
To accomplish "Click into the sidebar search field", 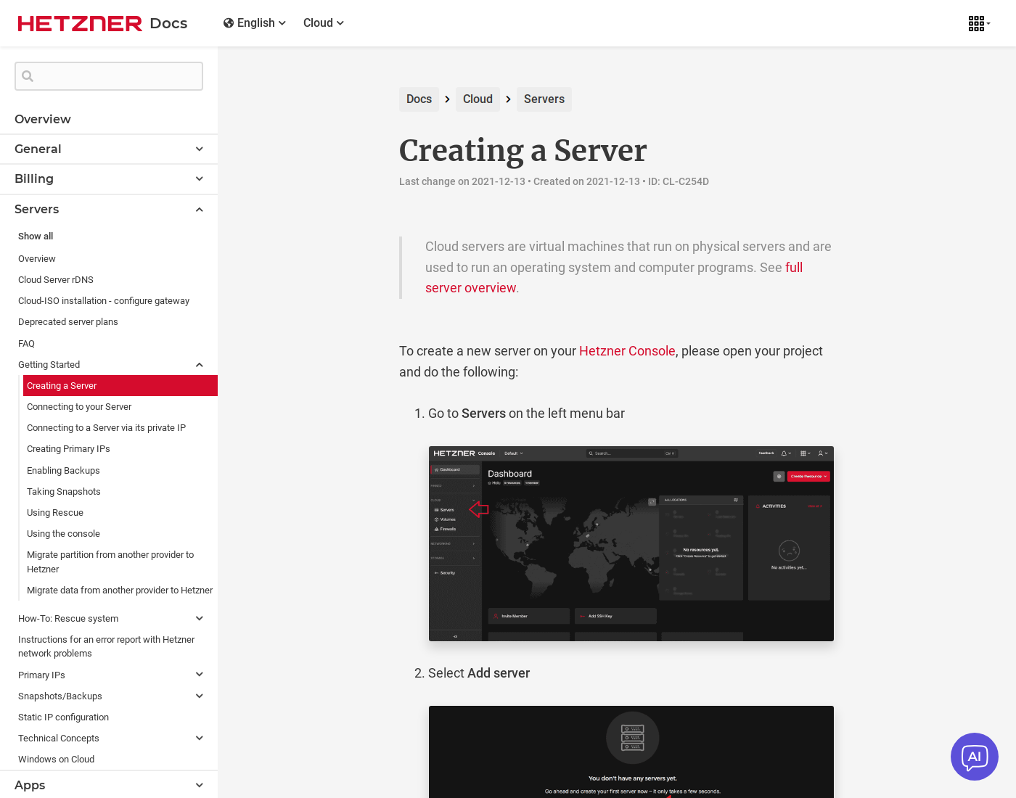I will point(109,76).
